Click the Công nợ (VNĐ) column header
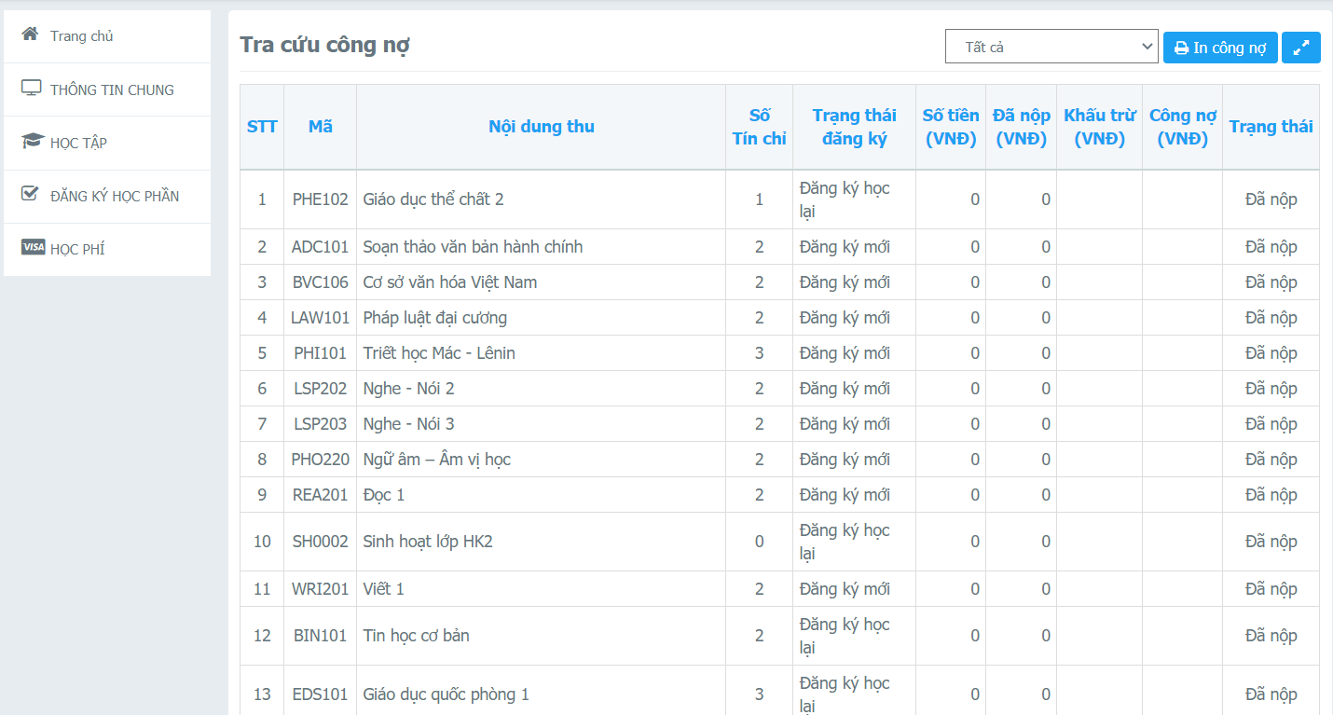The image size is (1333, 715). (x=1182, y=127)
